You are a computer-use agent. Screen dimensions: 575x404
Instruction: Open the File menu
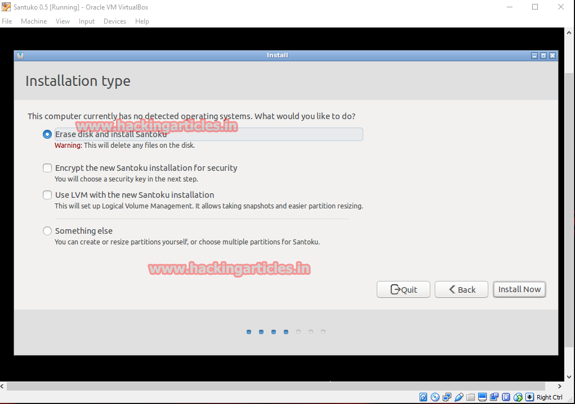point(7,21)
